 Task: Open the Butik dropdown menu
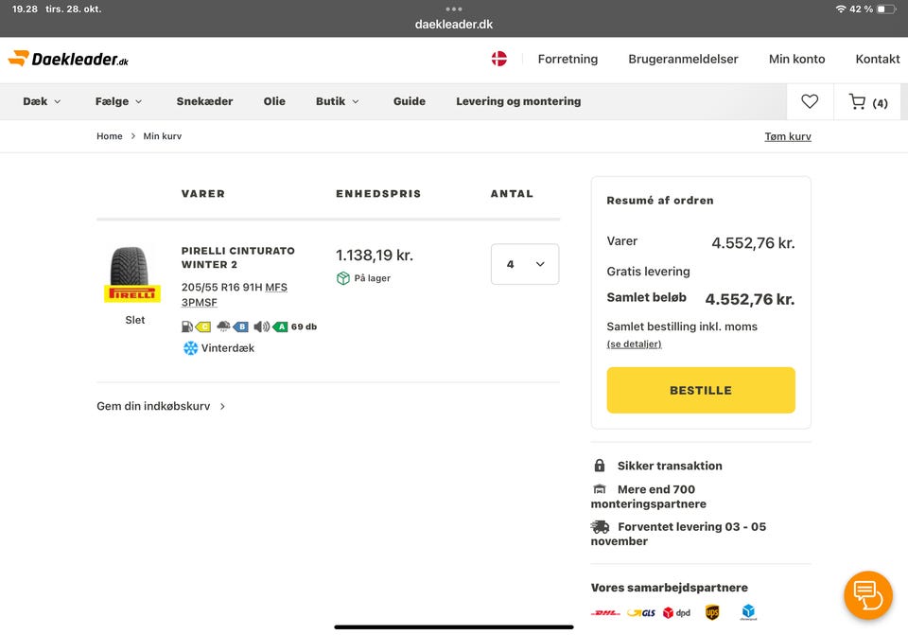click(x=337, y=101)
